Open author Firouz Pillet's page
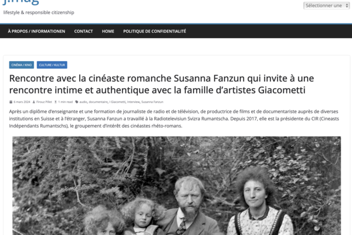 [44, 102]
